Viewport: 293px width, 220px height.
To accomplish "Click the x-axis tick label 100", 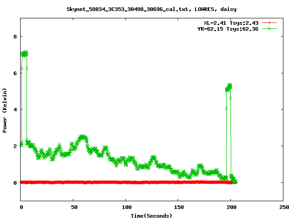I will (x=126, y=207).
